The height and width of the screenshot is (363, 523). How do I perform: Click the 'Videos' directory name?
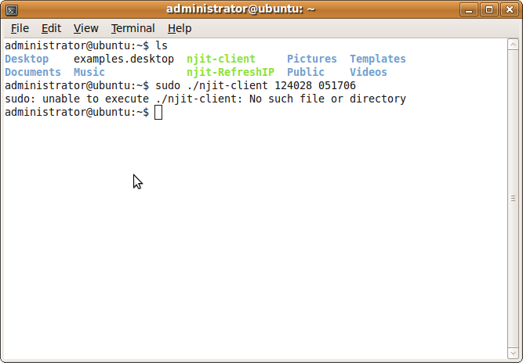(369, 72)
